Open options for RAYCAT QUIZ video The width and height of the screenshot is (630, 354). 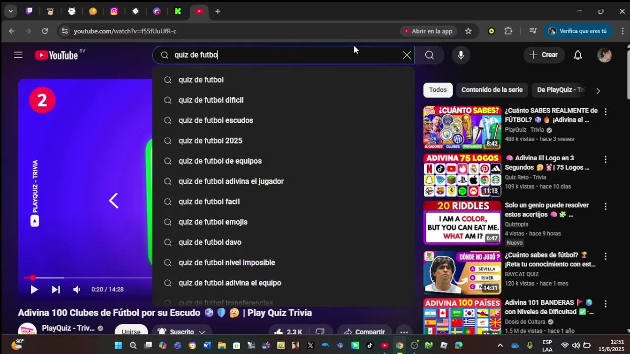605,257
